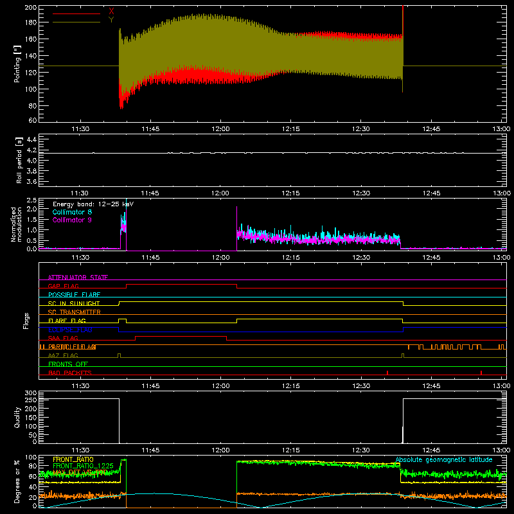
Task: Select the Quality axis title
Action: [17, 417]
